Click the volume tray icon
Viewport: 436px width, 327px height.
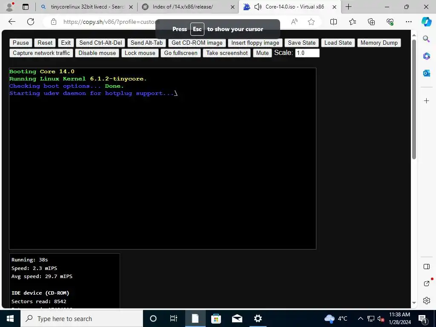pos(381,318)
